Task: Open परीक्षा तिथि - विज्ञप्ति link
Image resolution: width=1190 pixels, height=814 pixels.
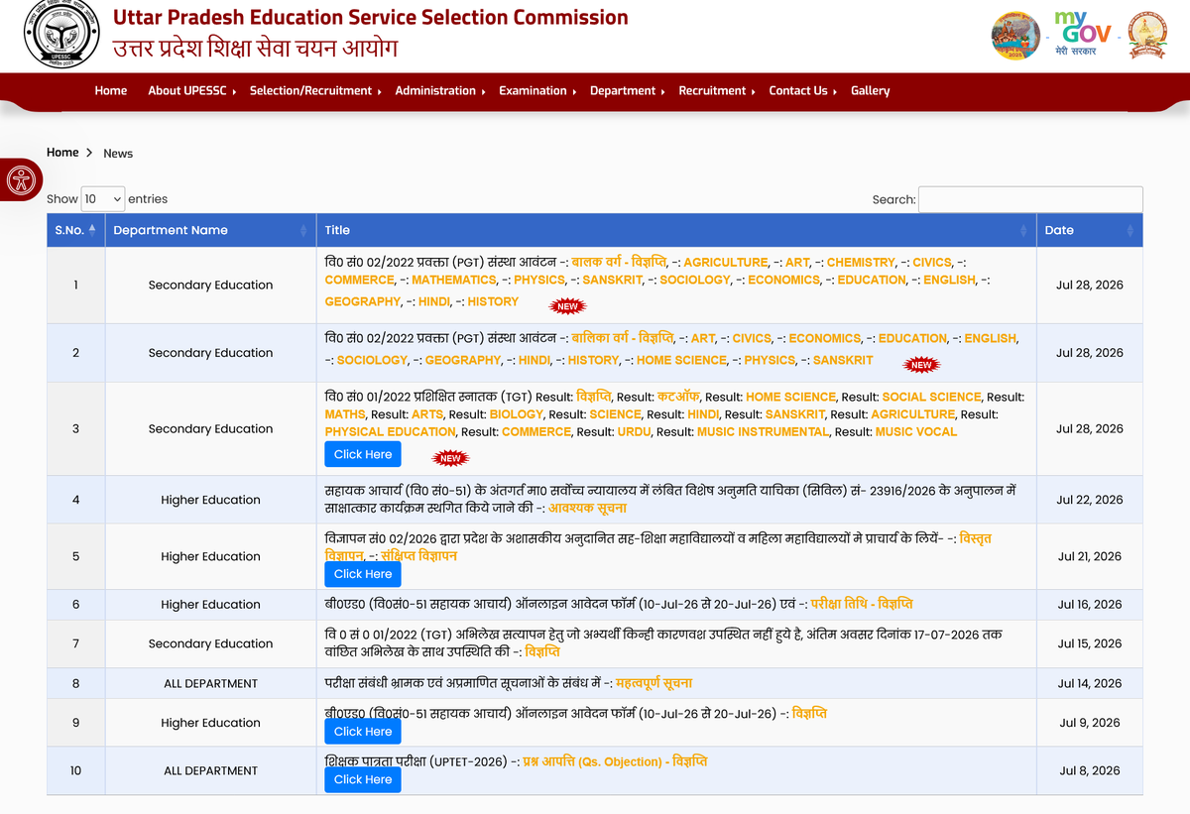Action: point(862,604)
